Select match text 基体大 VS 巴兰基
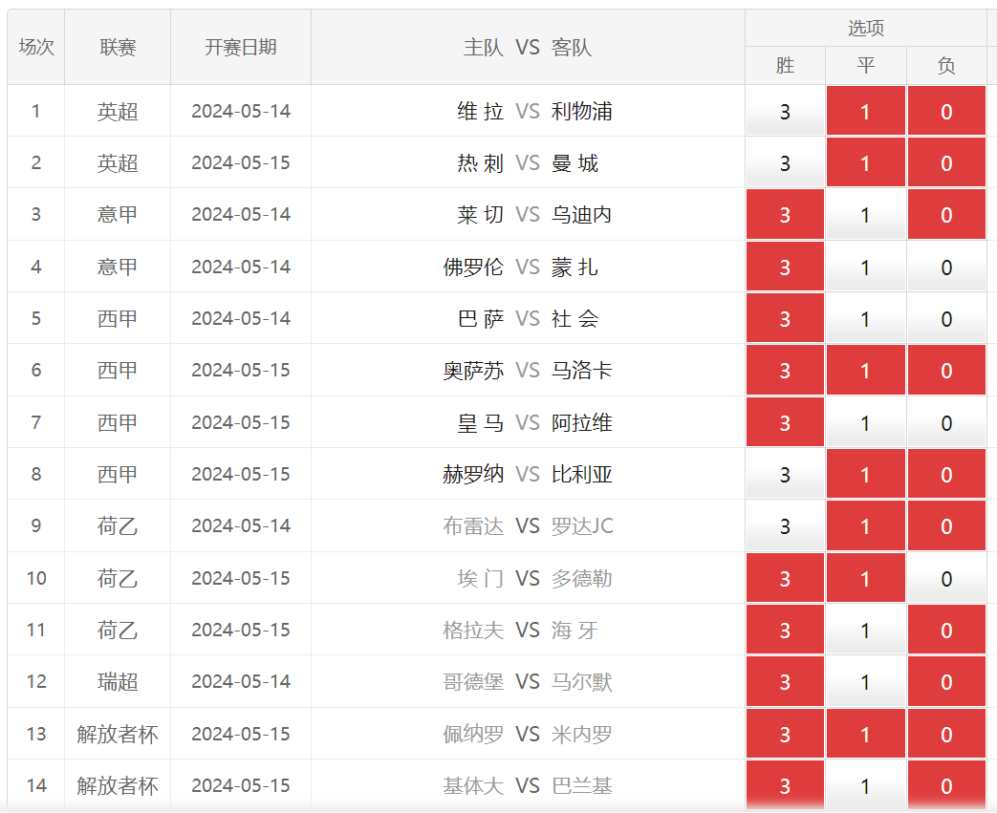Viewport: 997px width, 813px height. pyautogui.click(x=528, y=785)
